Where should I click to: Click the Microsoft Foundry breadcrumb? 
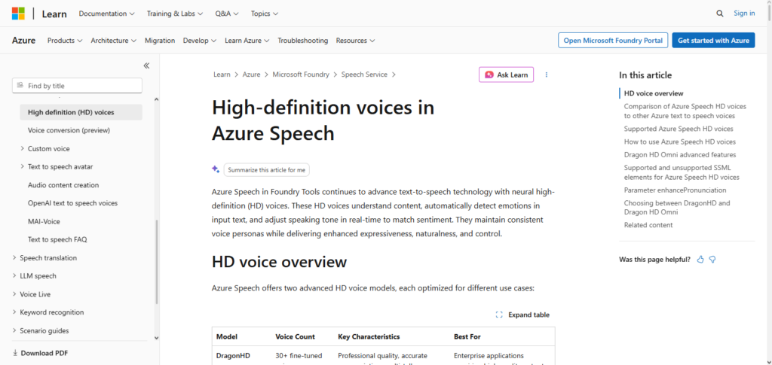301,75
